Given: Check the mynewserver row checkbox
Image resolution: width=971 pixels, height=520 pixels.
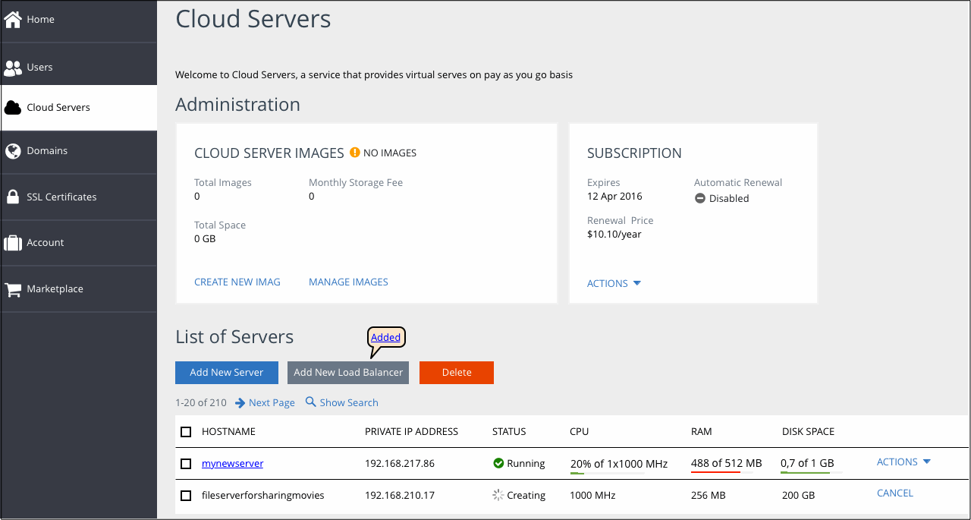Looking at the screenshot, I should 186,464.
